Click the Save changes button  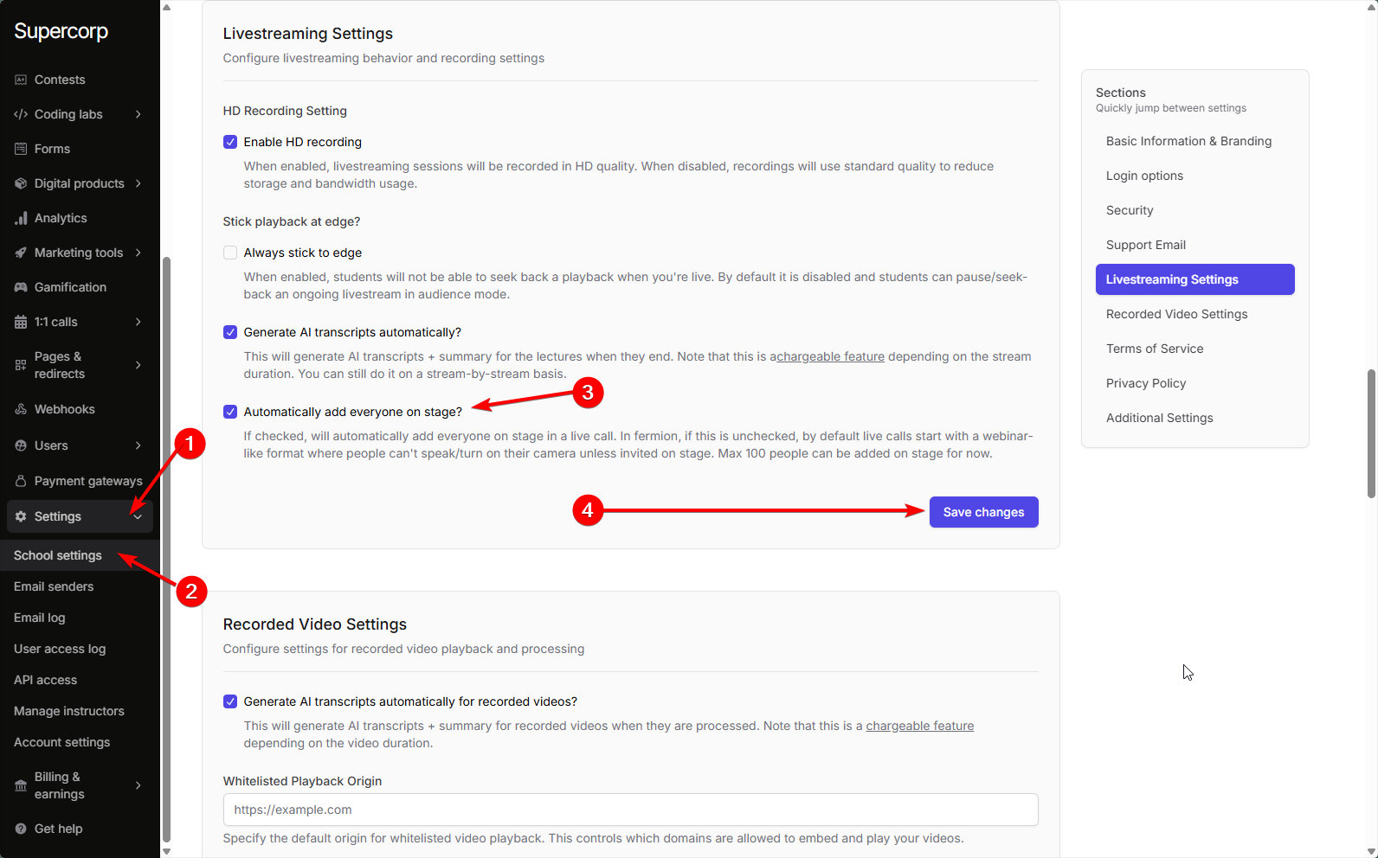coord(983,512)
